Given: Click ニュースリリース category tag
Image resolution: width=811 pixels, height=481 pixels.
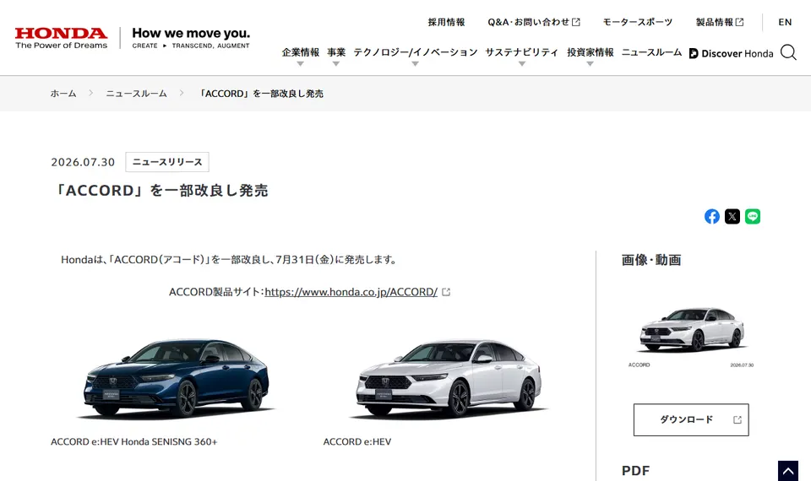Looking at the screenshot, I should (x=167, y=162).
